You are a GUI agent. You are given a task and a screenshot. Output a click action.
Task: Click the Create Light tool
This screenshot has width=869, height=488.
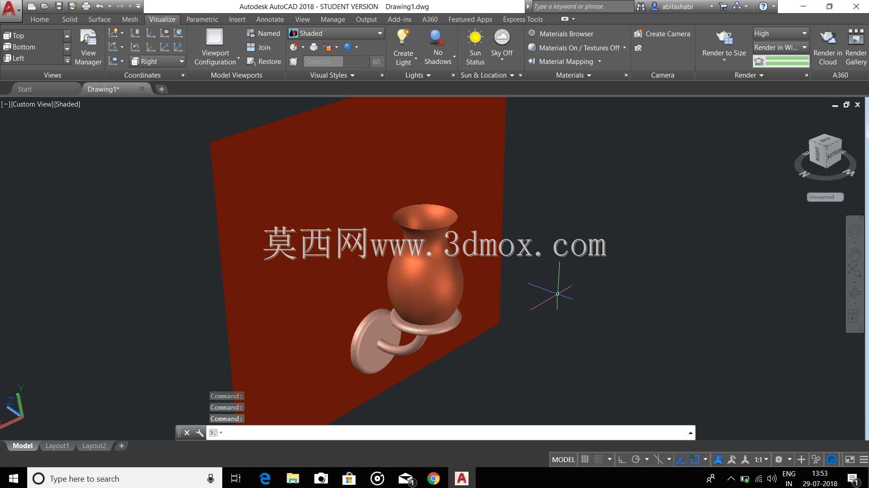403,47
